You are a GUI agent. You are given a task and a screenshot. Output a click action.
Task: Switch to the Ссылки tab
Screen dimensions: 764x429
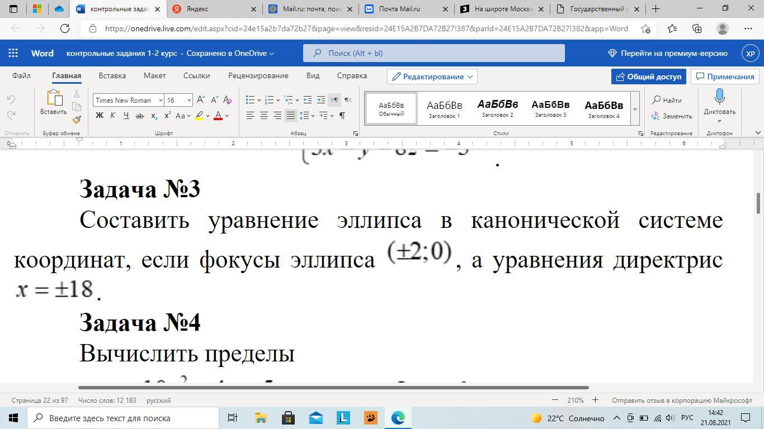click(x=196, y=75)
